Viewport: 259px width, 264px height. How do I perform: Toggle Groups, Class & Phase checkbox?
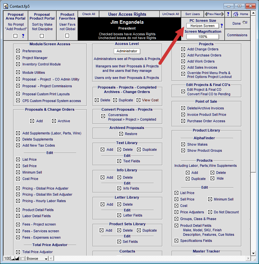click(176, 219)
